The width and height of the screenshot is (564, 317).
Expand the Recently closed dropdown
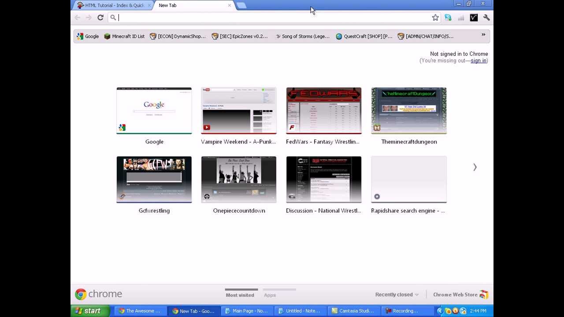pyautogui.click(x=397, y=295)
